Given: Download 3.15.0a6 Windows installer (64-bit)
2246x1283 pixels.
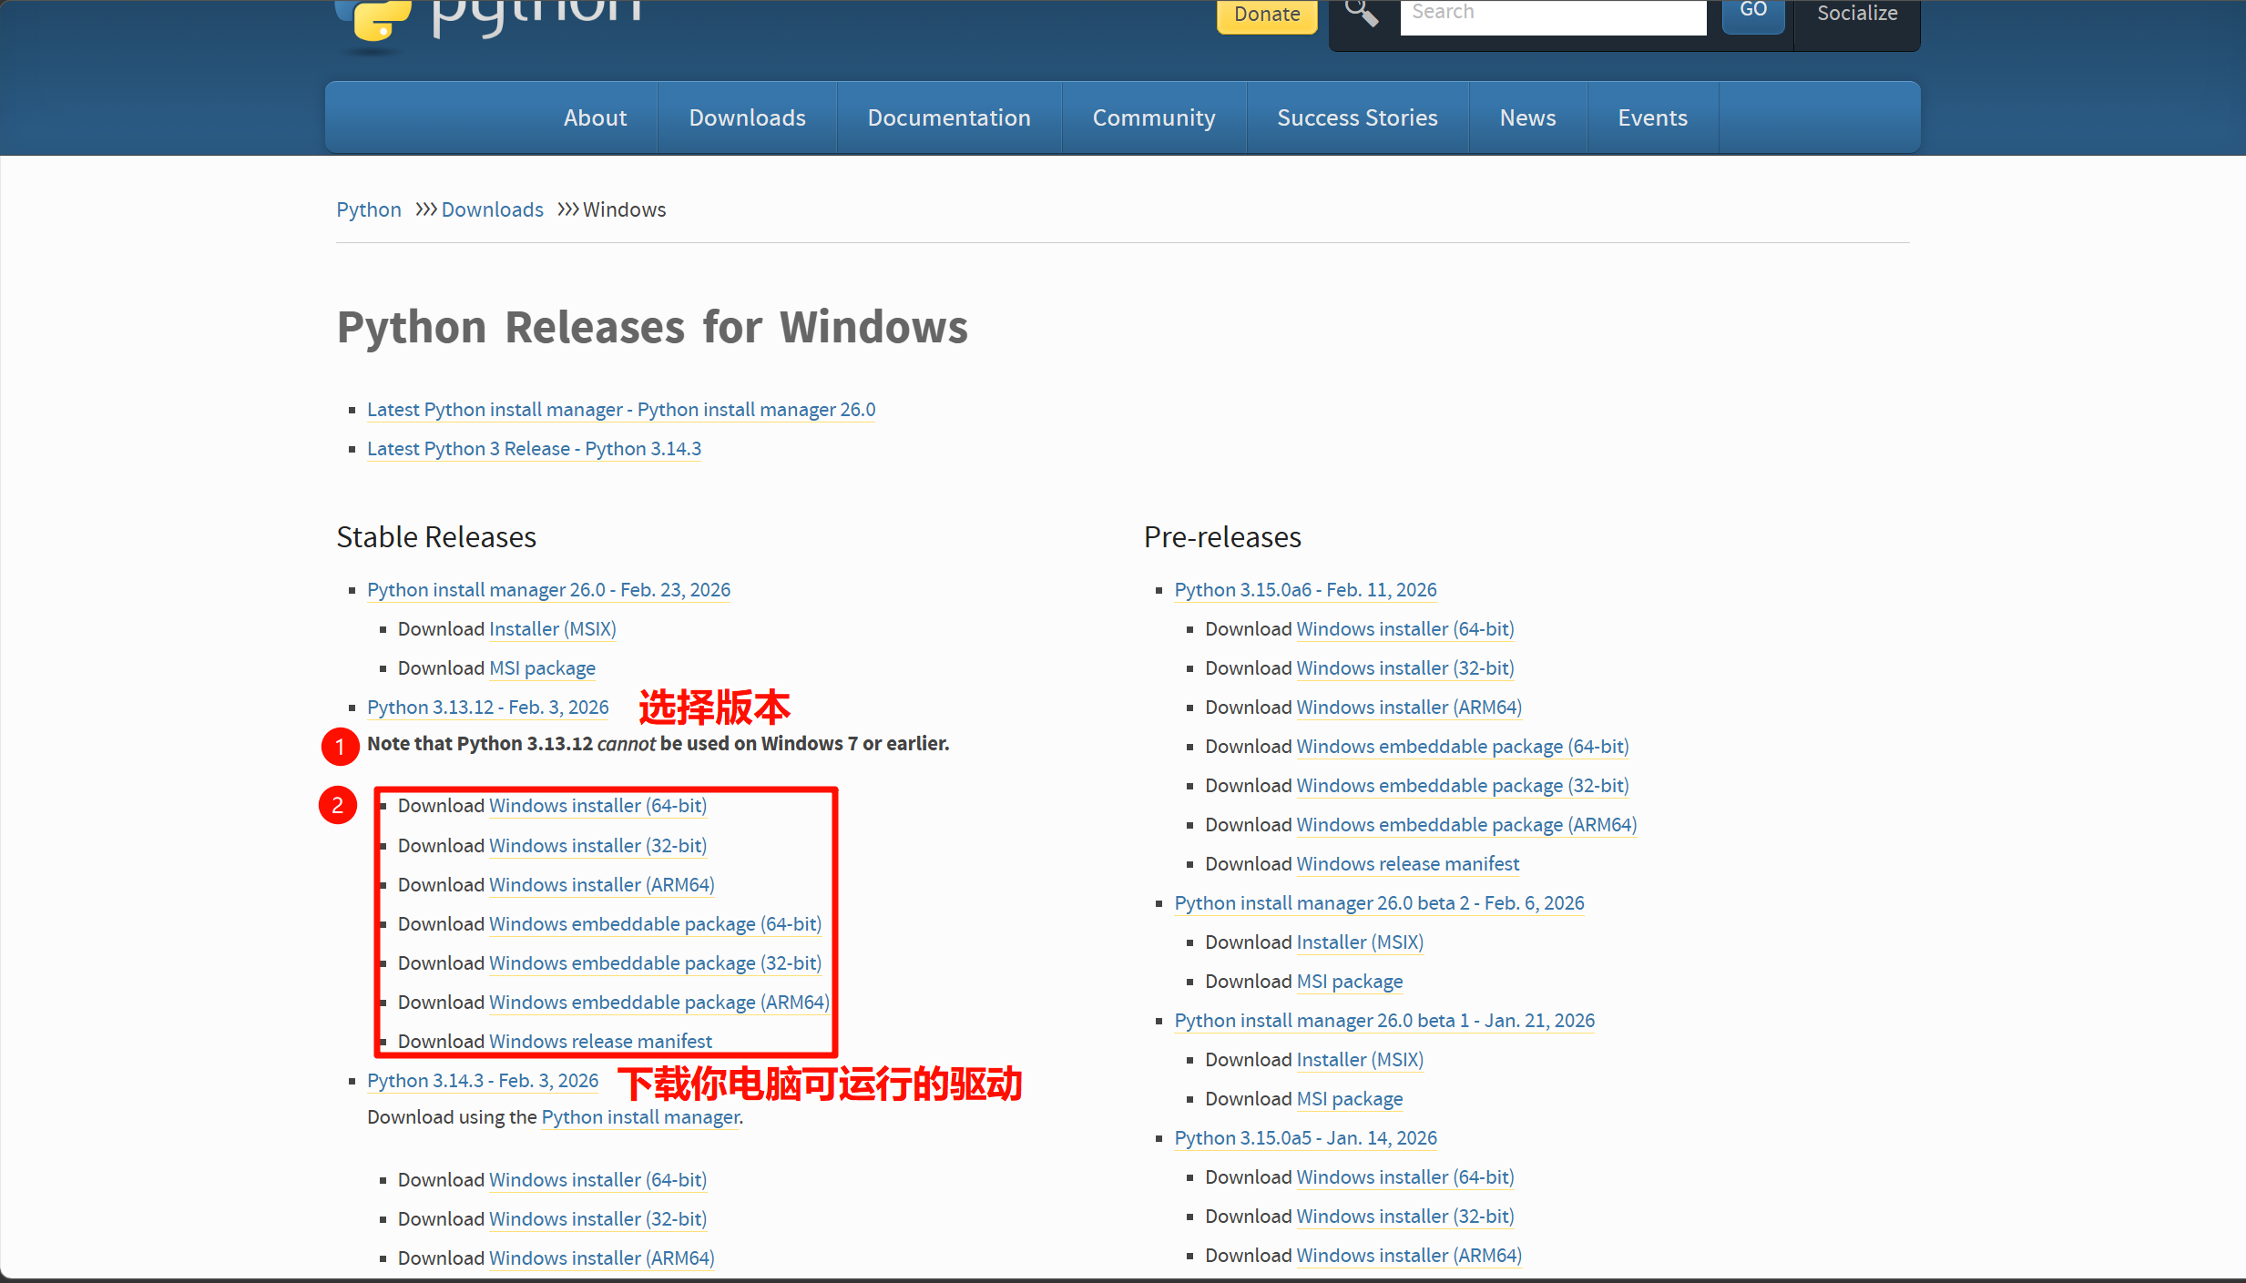Looking at the screenshot, I should (1404, 629).
